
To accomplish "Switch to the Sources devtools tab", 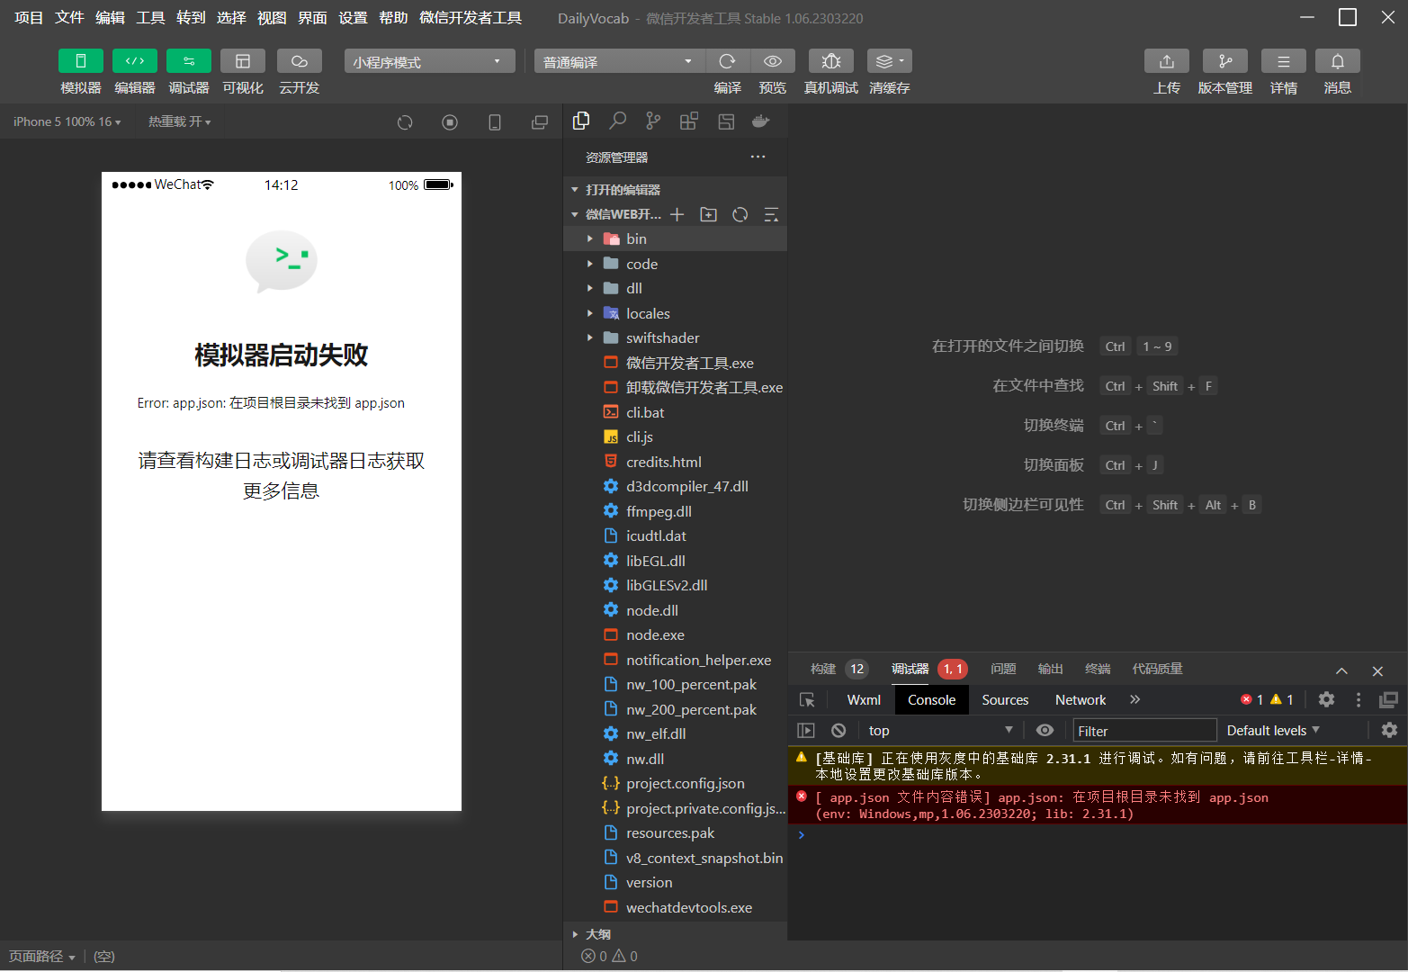I will (x=1005, y=699).
